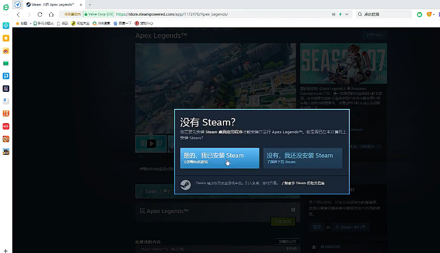This screenshot has width=440, height=253.
Task: Open the Weibo sidebar icon
Action: pos(6,51)
